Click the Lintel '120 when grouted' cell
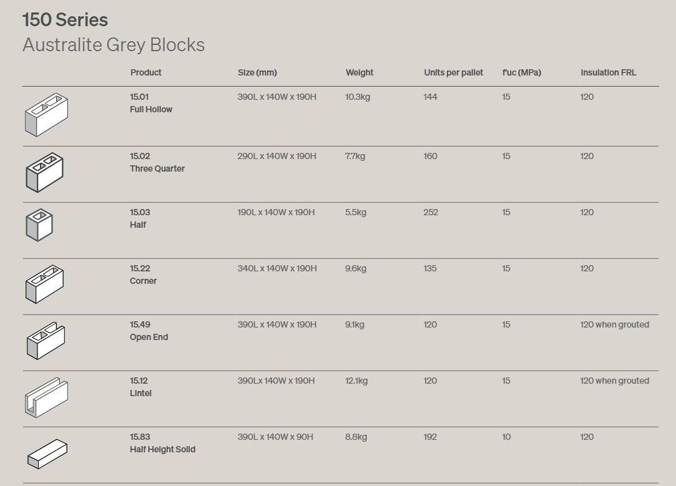Viewport: 676px width, 486px height. tap(614, 381)
